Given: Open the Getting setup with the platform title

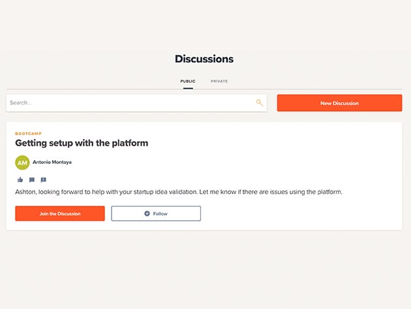Looking at the screenshot, I should (82, 143).
